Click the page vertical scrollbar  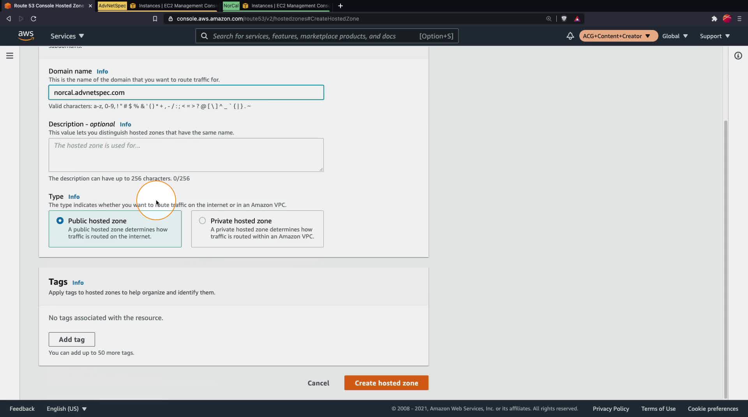725,259
